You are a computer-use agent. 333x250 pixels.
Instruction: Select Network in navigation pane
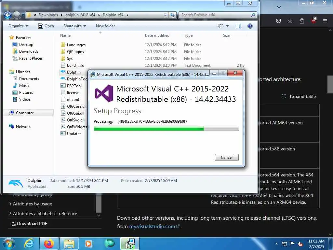pos(20,127)
